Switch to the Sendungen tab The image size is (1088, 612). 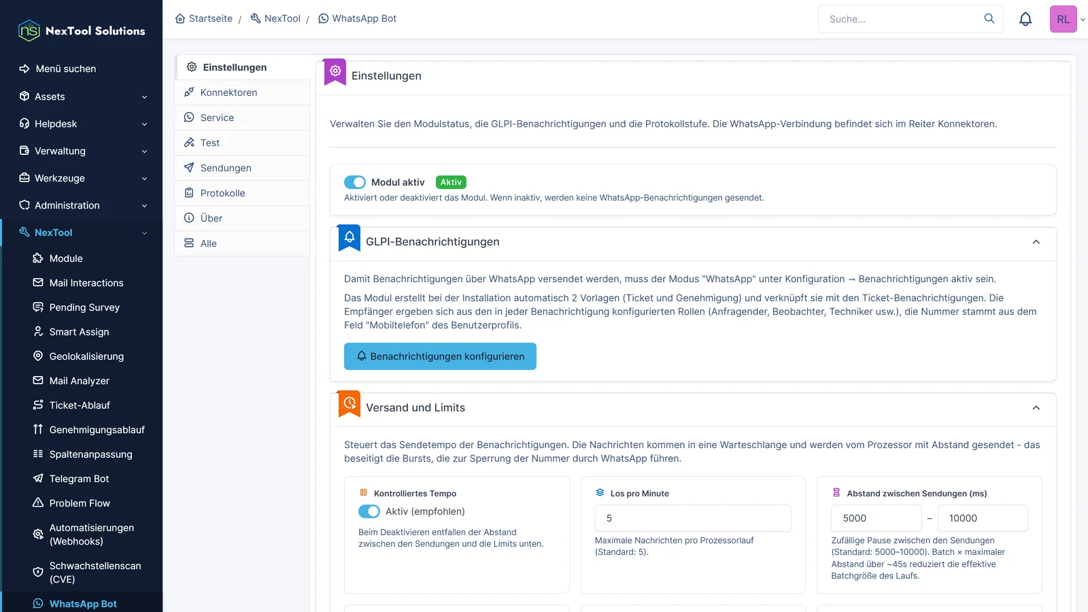[242, 168]
